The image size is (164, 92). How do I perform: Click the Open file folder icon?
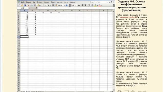(x=22, y=5)
